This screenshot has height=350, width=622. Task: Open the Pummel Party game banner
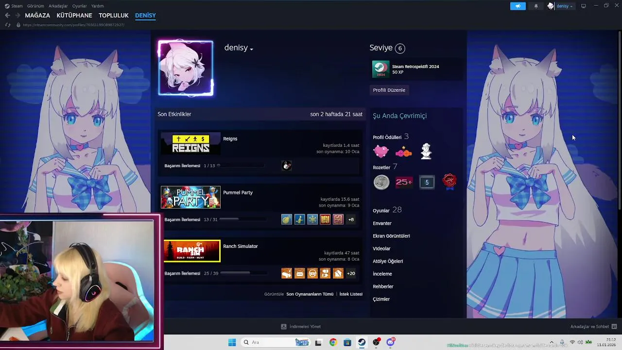pyautogui.click(x=190, y=197)
